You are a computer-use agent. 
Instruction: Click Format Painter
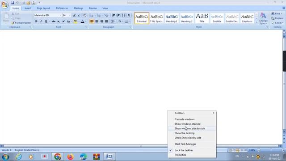click(x=21, y=23)
